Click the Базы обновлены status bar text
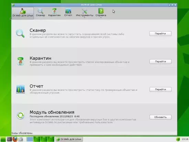189x142 pixels. [x=22, y=133]
